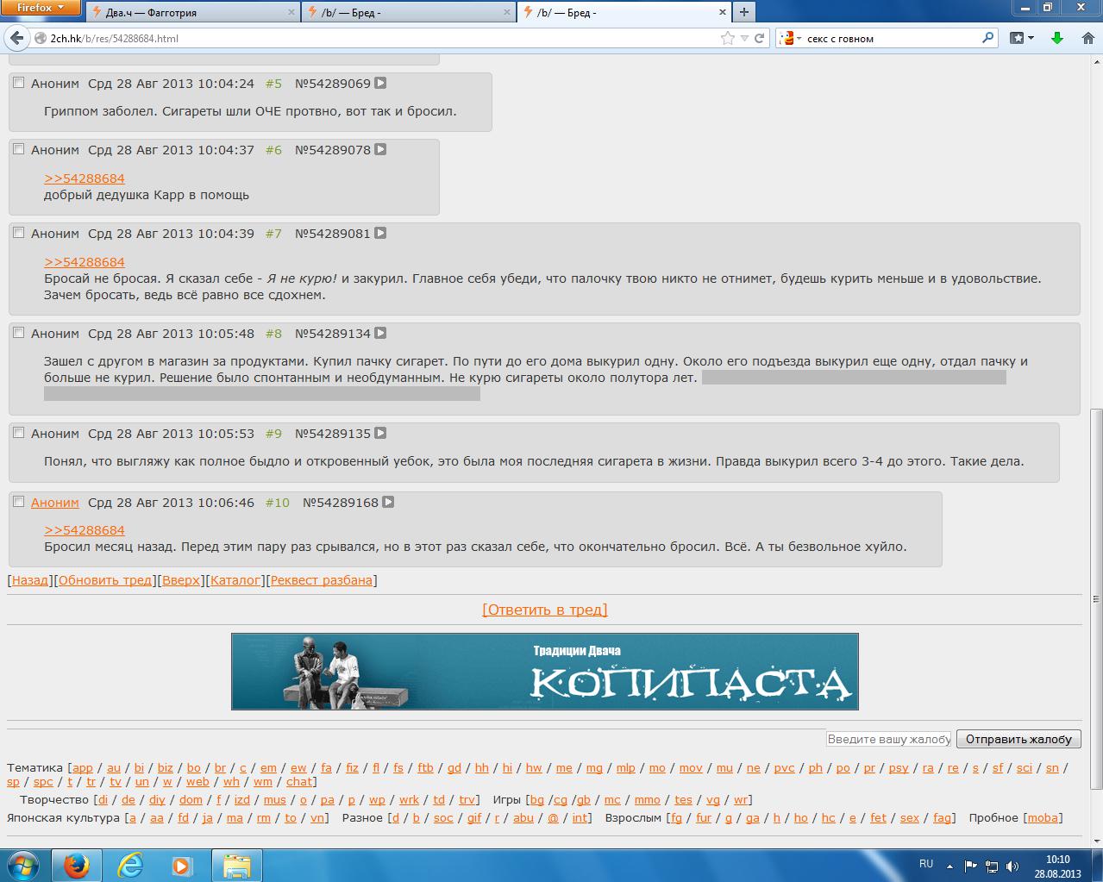Go to the Firefox home page icon
Screen dimensions: 1103x882
tap(1089, 38)
